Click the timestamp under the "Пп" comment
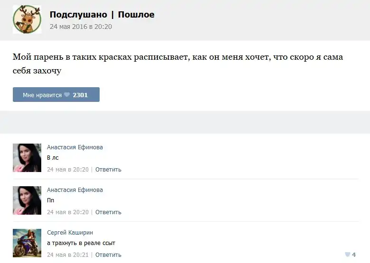Image resolution: width=370 pixels, height=263 pixels. tap(68, 212)
